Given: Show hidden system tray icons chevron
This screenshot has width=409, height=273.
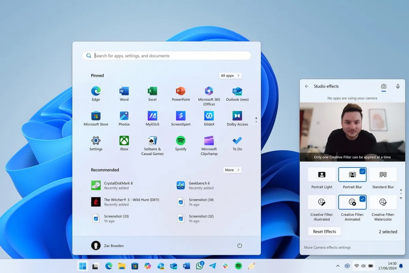Looking at the screenshot, I should tap(338, 266).
